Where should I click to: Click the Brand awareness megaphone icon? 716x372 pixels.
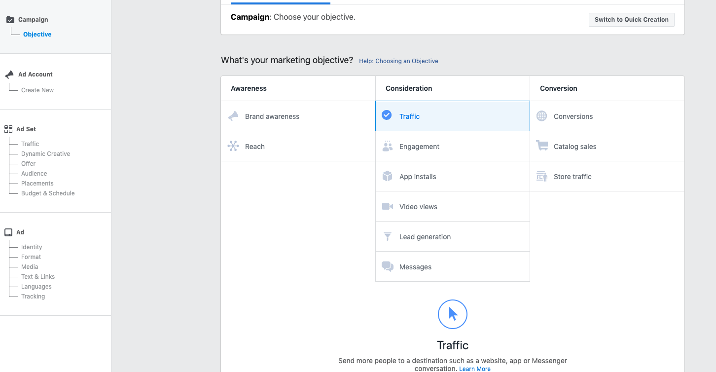[x=233, y=116]
